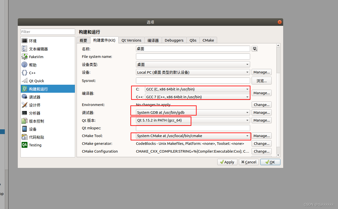Select the C++ braces icon
The image size is (338, 209).
click(25, 73)
